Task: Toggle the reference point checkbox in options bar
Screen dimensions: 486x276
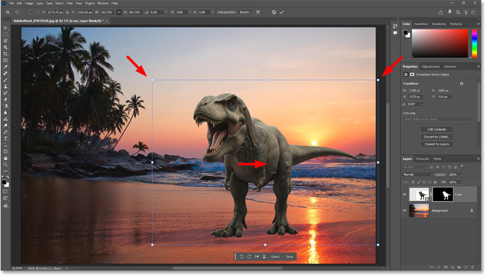Action: click(31, 13)
